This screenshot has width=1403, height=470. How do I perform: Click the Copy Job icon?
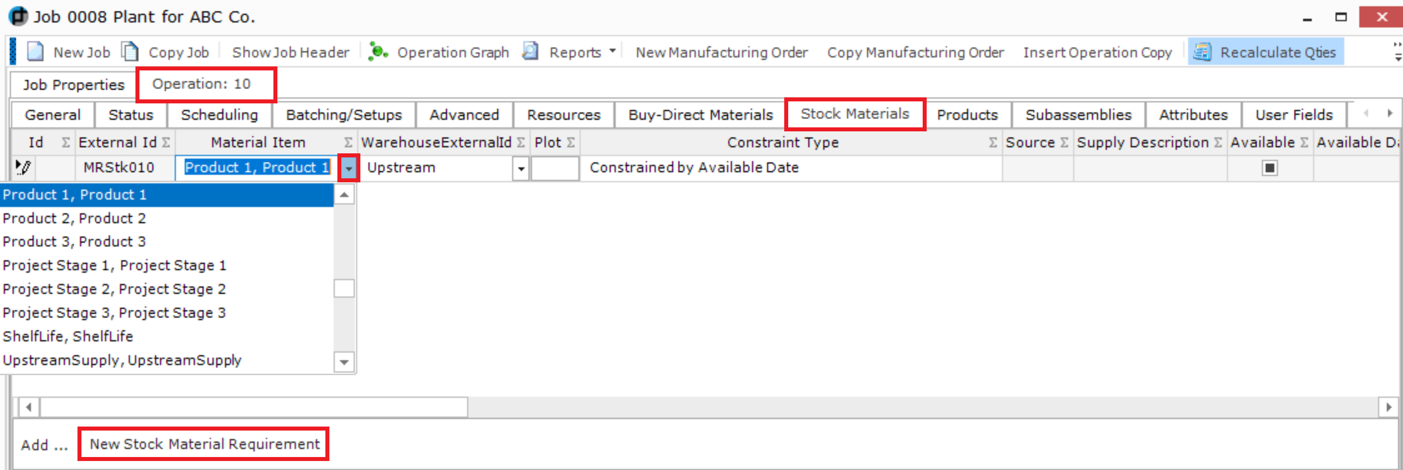click(x=130, y=51)
